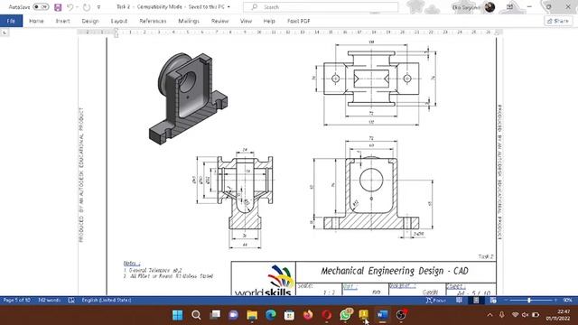The image size is (578, 325).
Task: Click the ruler tab selector icon
Action: point(4,32)
